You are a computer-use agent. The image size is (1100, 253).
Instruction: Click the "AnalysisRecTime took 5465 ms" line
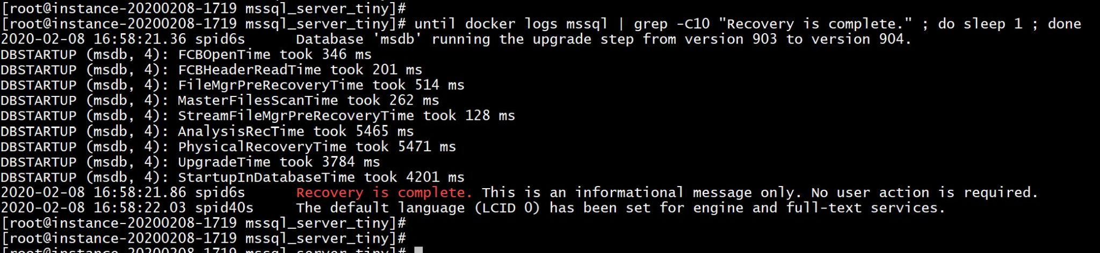pos(295,131)
